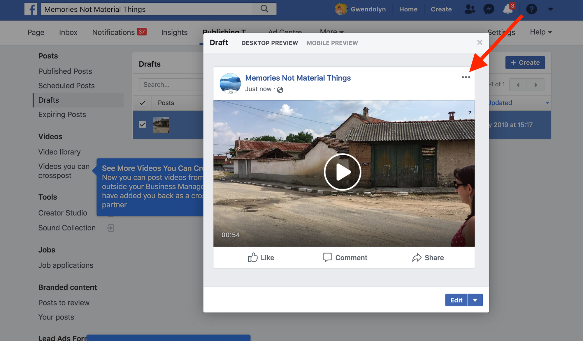Click the Facebook logo icon

click(31, 9)
